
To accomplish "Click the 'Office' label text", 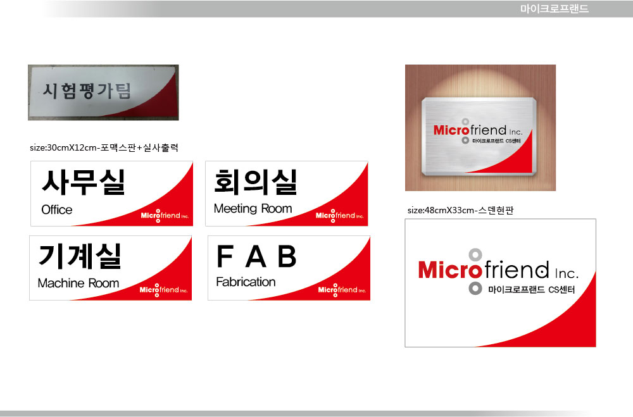I will click(x=57, y=209).
